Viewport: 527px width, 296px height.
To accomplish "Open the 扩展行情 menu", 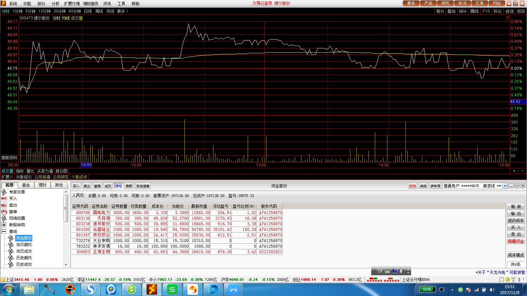I will pos(72,4).
